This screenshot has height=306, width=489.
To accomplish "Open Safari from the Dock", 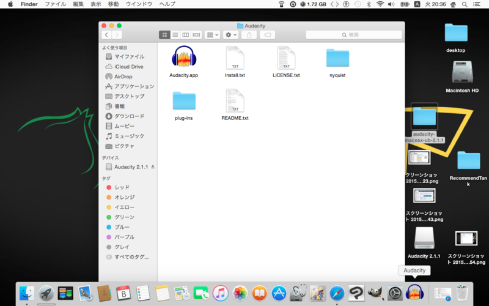I will pos(337,293).
